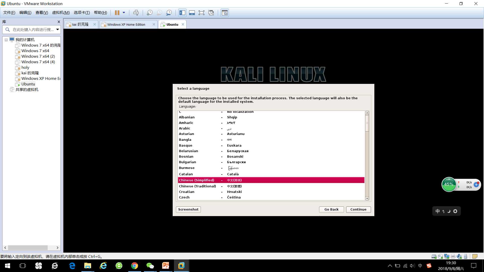Open WeChat from the Windows taskbar
Image resolution: width=484 pixels, height=272 pixels.
pos(150,266)
